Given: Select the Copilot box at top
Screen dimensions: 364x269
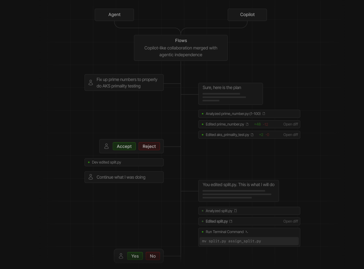Looking at the screenshot, I should (247, 15).
